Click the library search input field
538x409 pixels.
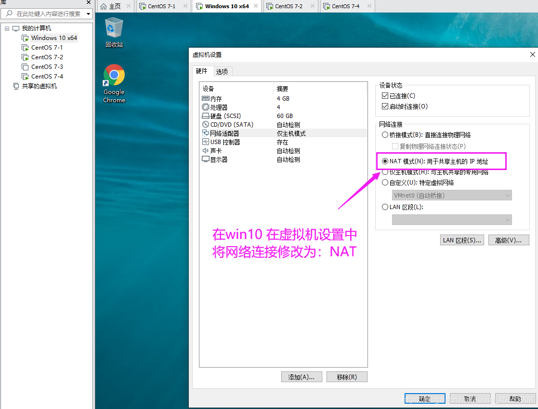coord(47,13)
